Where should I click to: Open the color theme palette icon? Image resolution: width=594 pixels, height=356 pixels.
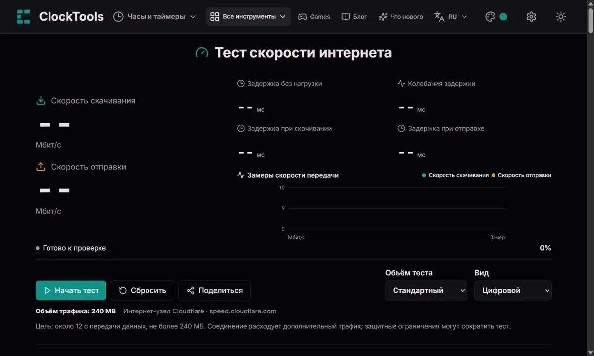click(490, 17)
